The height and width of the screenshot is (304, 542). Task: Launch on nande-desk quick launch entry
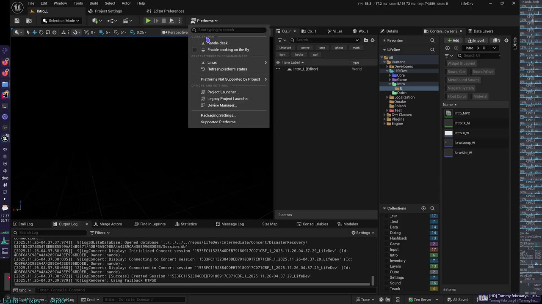coord(217,43)
